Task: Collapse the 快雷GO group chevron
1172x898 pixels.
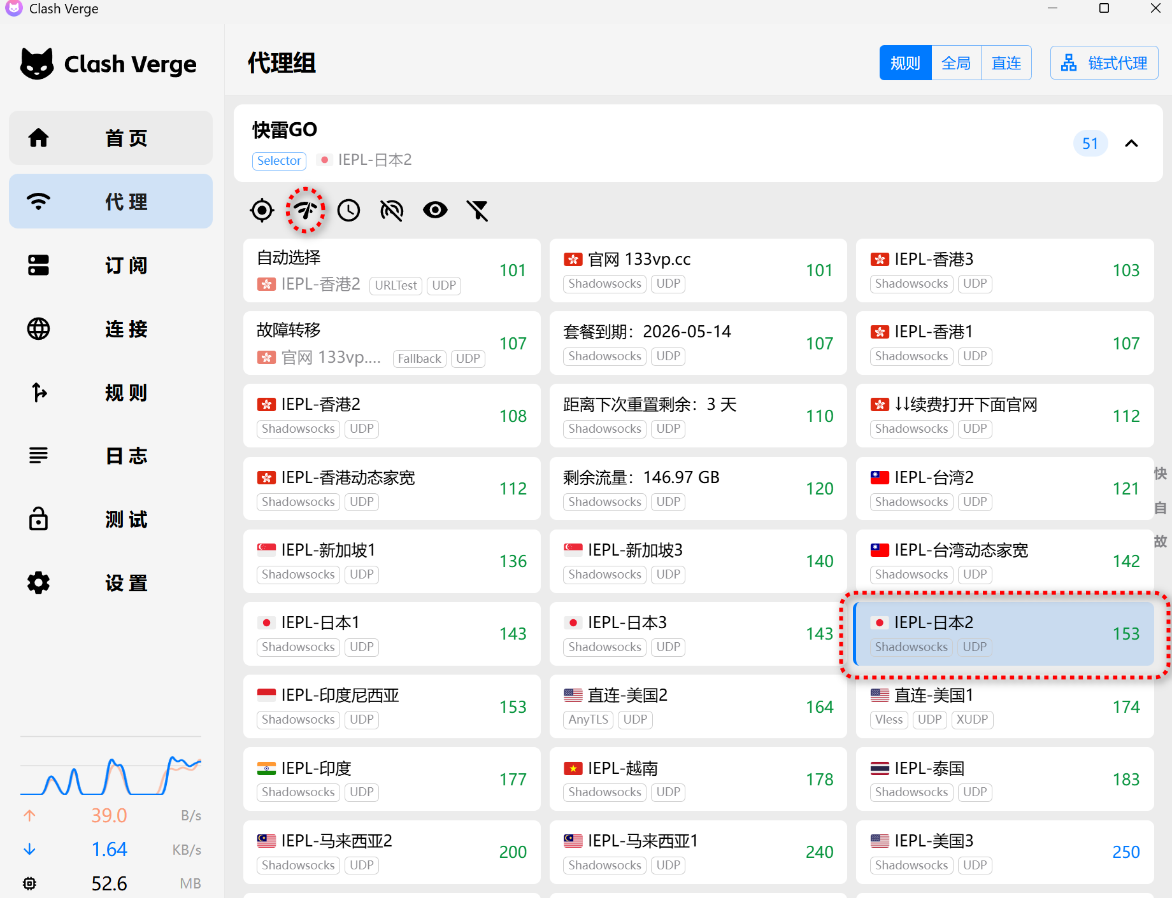Action: pos(1131,143)
